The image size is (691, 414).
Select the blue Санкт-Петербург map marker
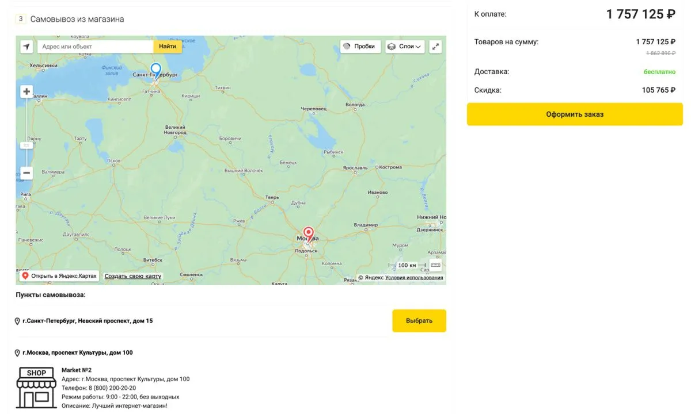pos(155,70)
